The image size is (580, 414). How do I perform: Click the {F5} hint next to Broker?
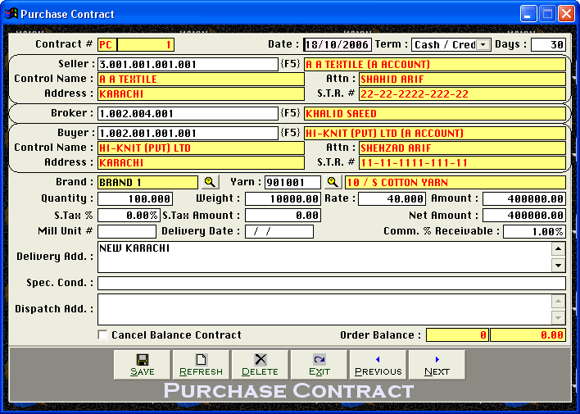[x=290, y=113]
